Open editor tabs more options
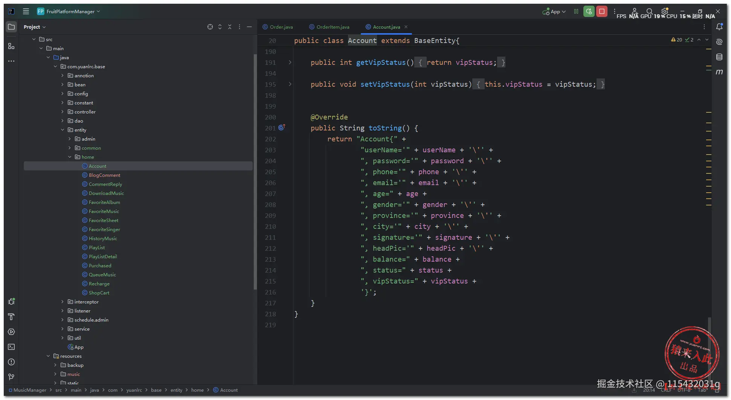Image resolution: width=731 pixels, height=400 pixels. coord(704,27)
